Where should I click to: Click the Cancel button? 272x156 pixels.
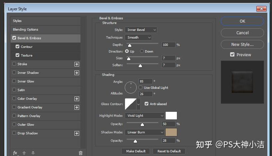pos(242,33)
